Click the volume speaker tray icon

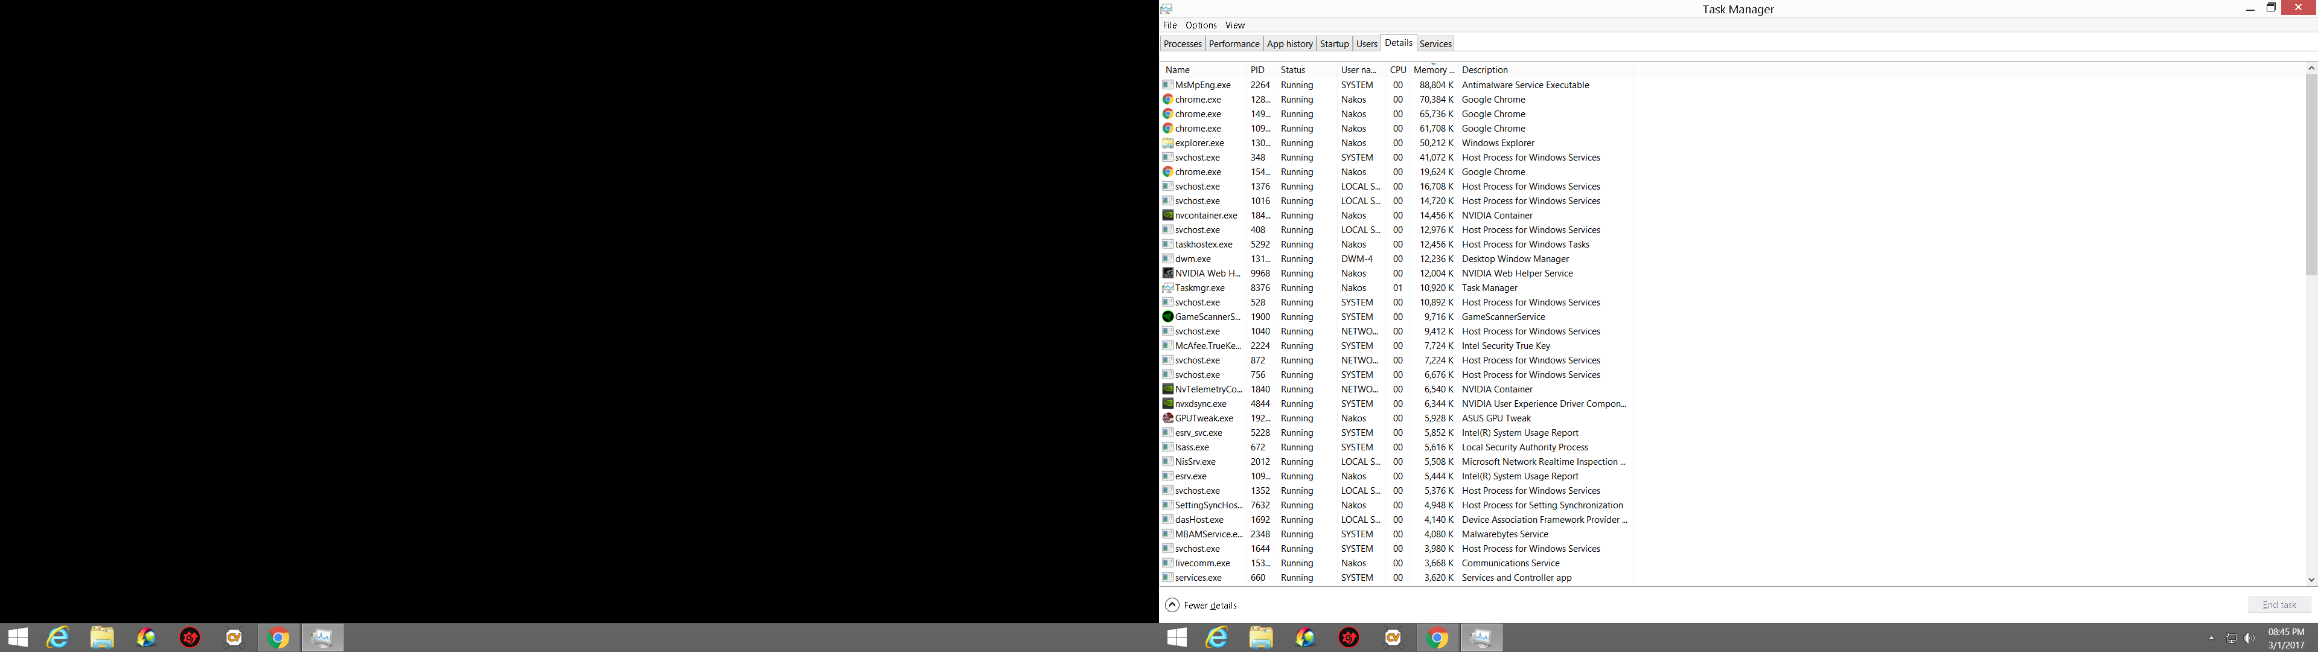click(2249, 638)
